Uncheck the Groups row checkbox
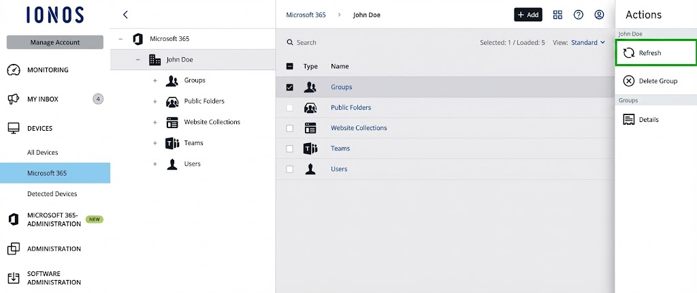697x293 pixels. [290, 87]
